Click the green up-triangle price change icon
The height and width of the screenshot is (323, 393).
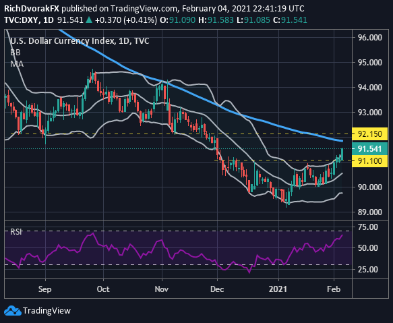click(89, 20)
